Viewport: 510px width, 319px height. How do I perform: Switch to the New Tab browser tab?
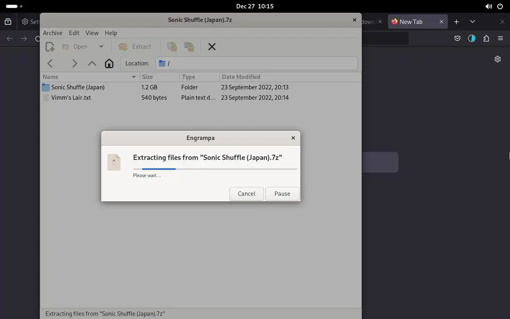[x=417, y=22]
